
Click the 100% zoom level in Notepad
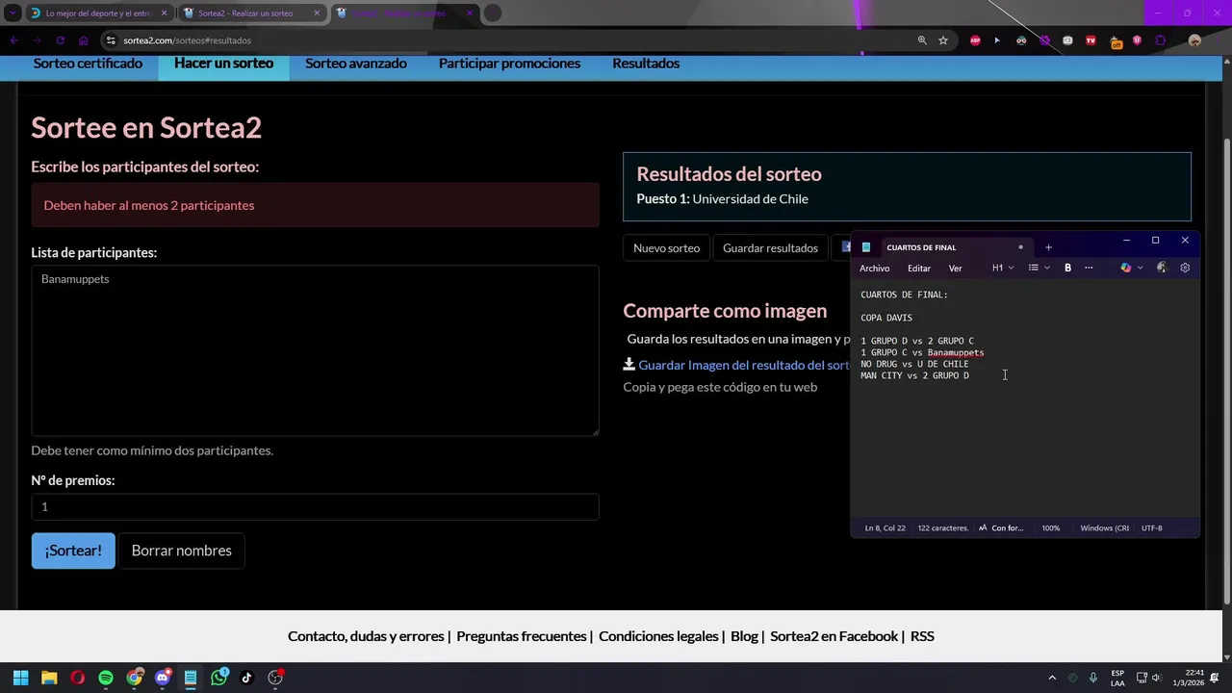[x=1050, y=527]
